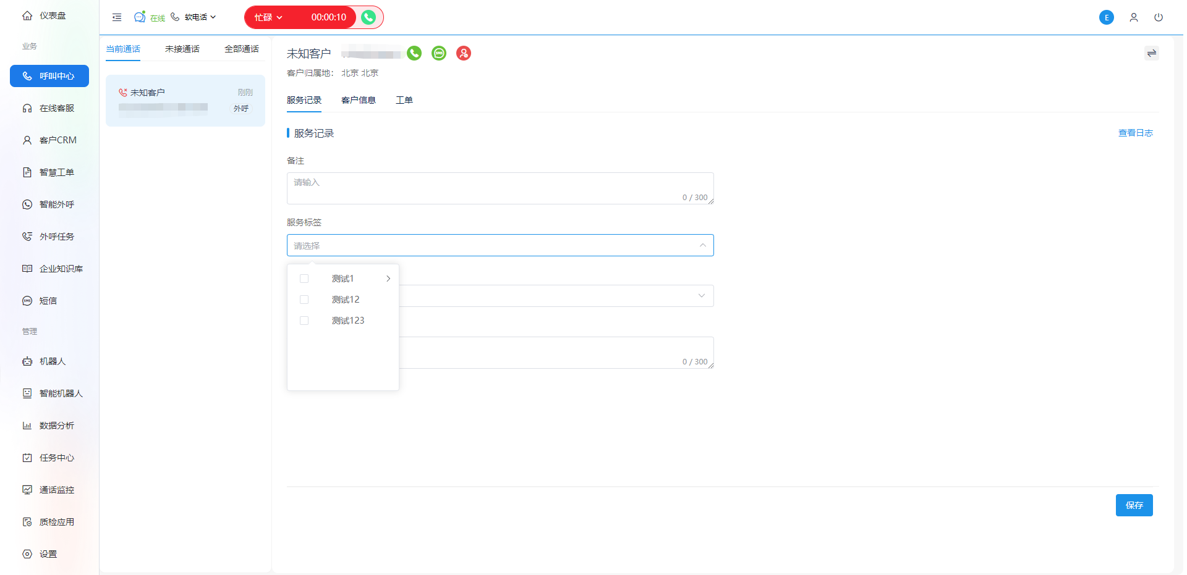
Task: Switch to 未接通话 tab
Action: click(182, 49)
